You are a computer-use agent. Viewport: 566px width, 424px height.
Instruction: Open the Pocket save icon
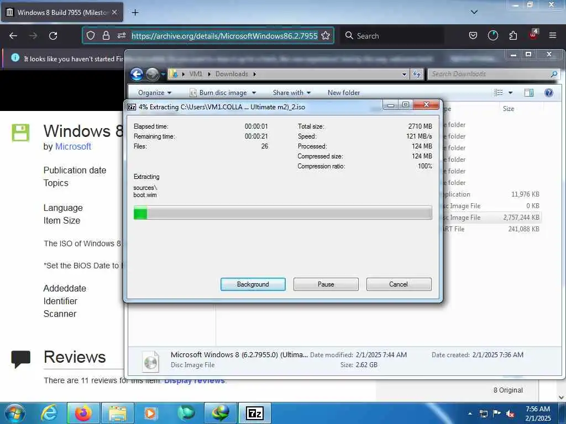(473, 35)
